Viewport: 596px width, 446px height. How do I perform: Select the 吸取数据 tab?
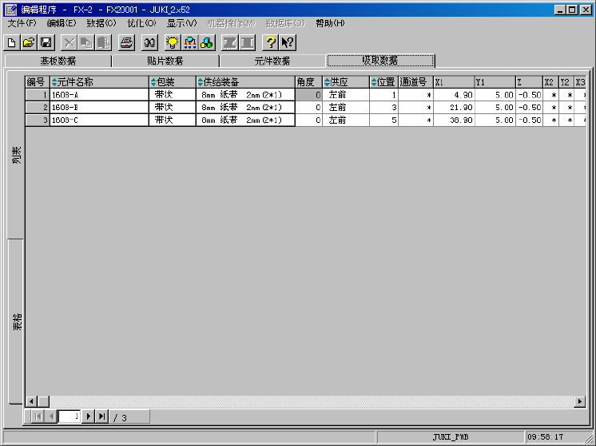pos(380,61)
